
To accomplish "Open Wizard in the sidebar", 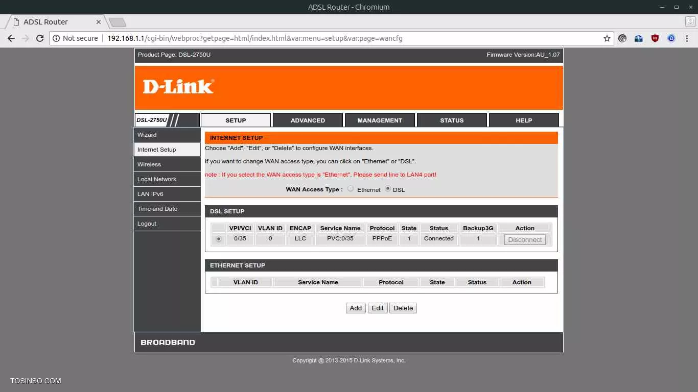I will pos(167,135).
